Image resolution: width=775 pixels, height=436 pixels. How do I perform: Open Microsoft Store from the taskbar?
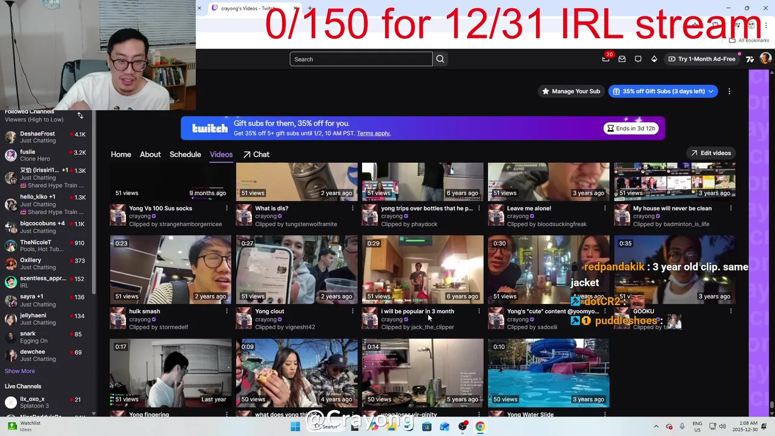click(x=427, y=426)
